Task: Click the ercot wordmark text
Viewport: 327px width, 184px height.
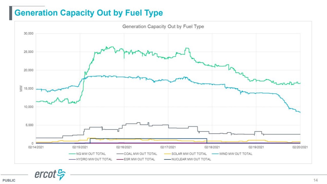Action: coord(45,174)
